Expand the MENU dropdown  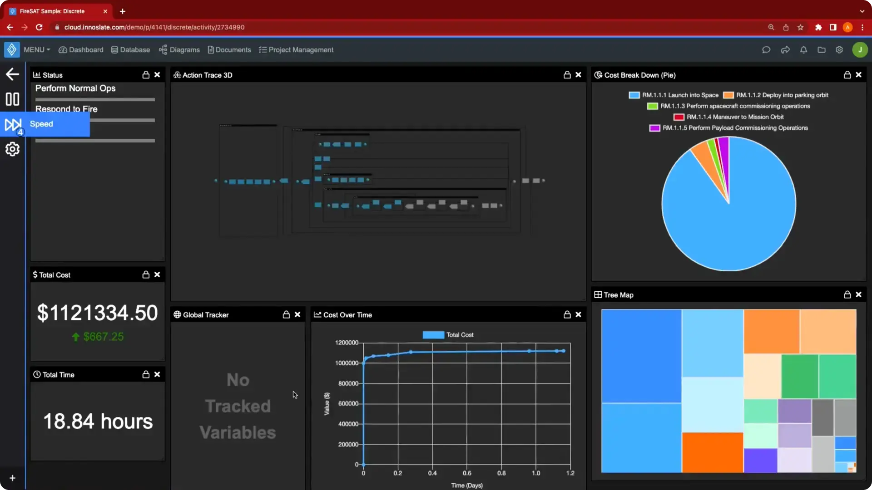tap(37, 50)
